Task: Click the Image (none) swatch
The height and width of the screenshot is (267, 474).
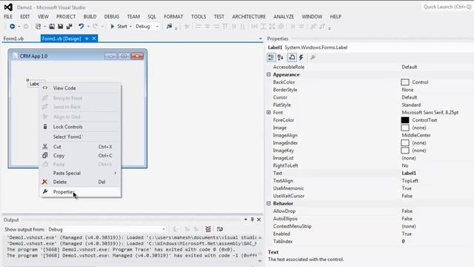Action: coord(405,128)
